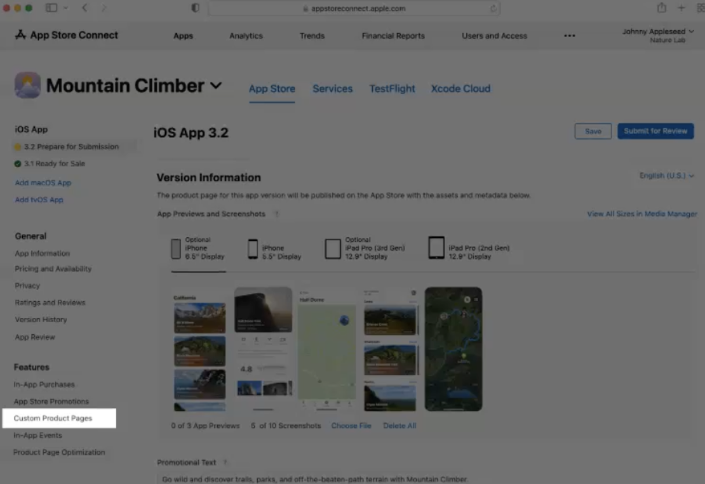
Task: Open the Apps menu item
Action: point(183,36)
